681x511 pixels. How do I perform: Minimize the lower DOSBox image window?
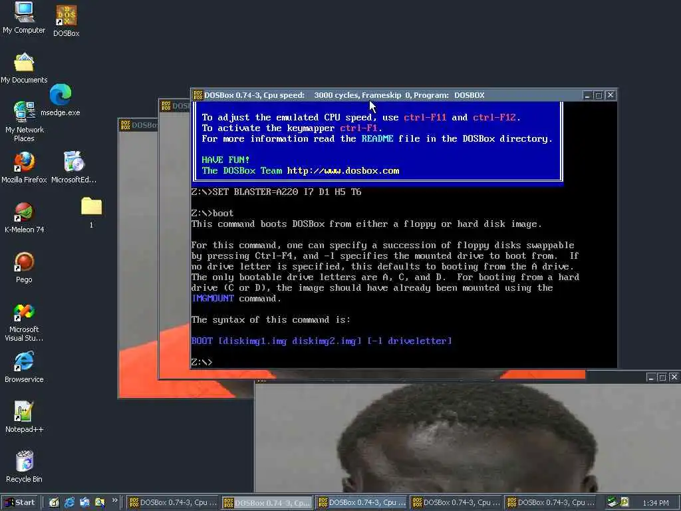pos(650,377)
